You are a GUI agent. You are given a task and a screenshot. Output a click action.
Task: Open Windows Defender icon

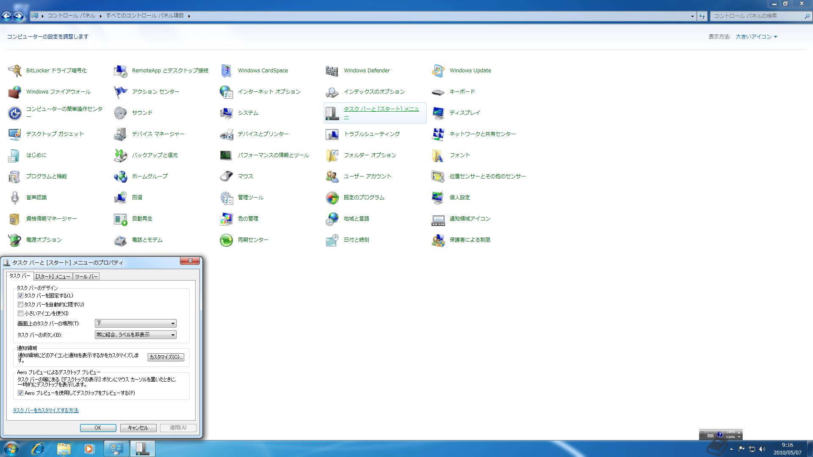(332, 71)
